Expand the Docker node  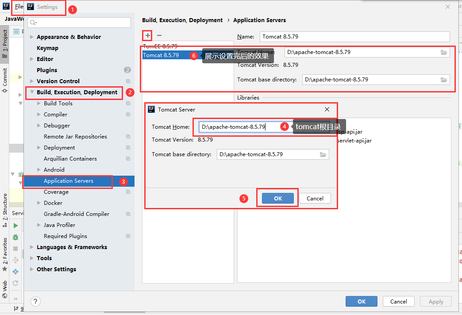pos(38,203)
